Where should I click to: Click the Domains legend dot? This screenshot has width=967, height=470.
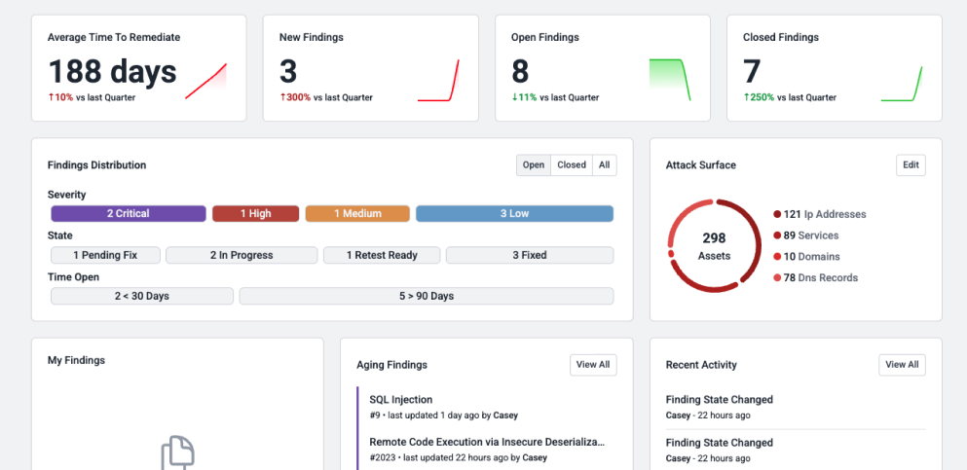777,256
